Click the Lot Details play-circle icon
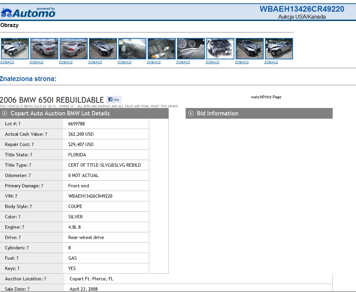The width and height of the screenshot is (356, 292). (5, 113)
